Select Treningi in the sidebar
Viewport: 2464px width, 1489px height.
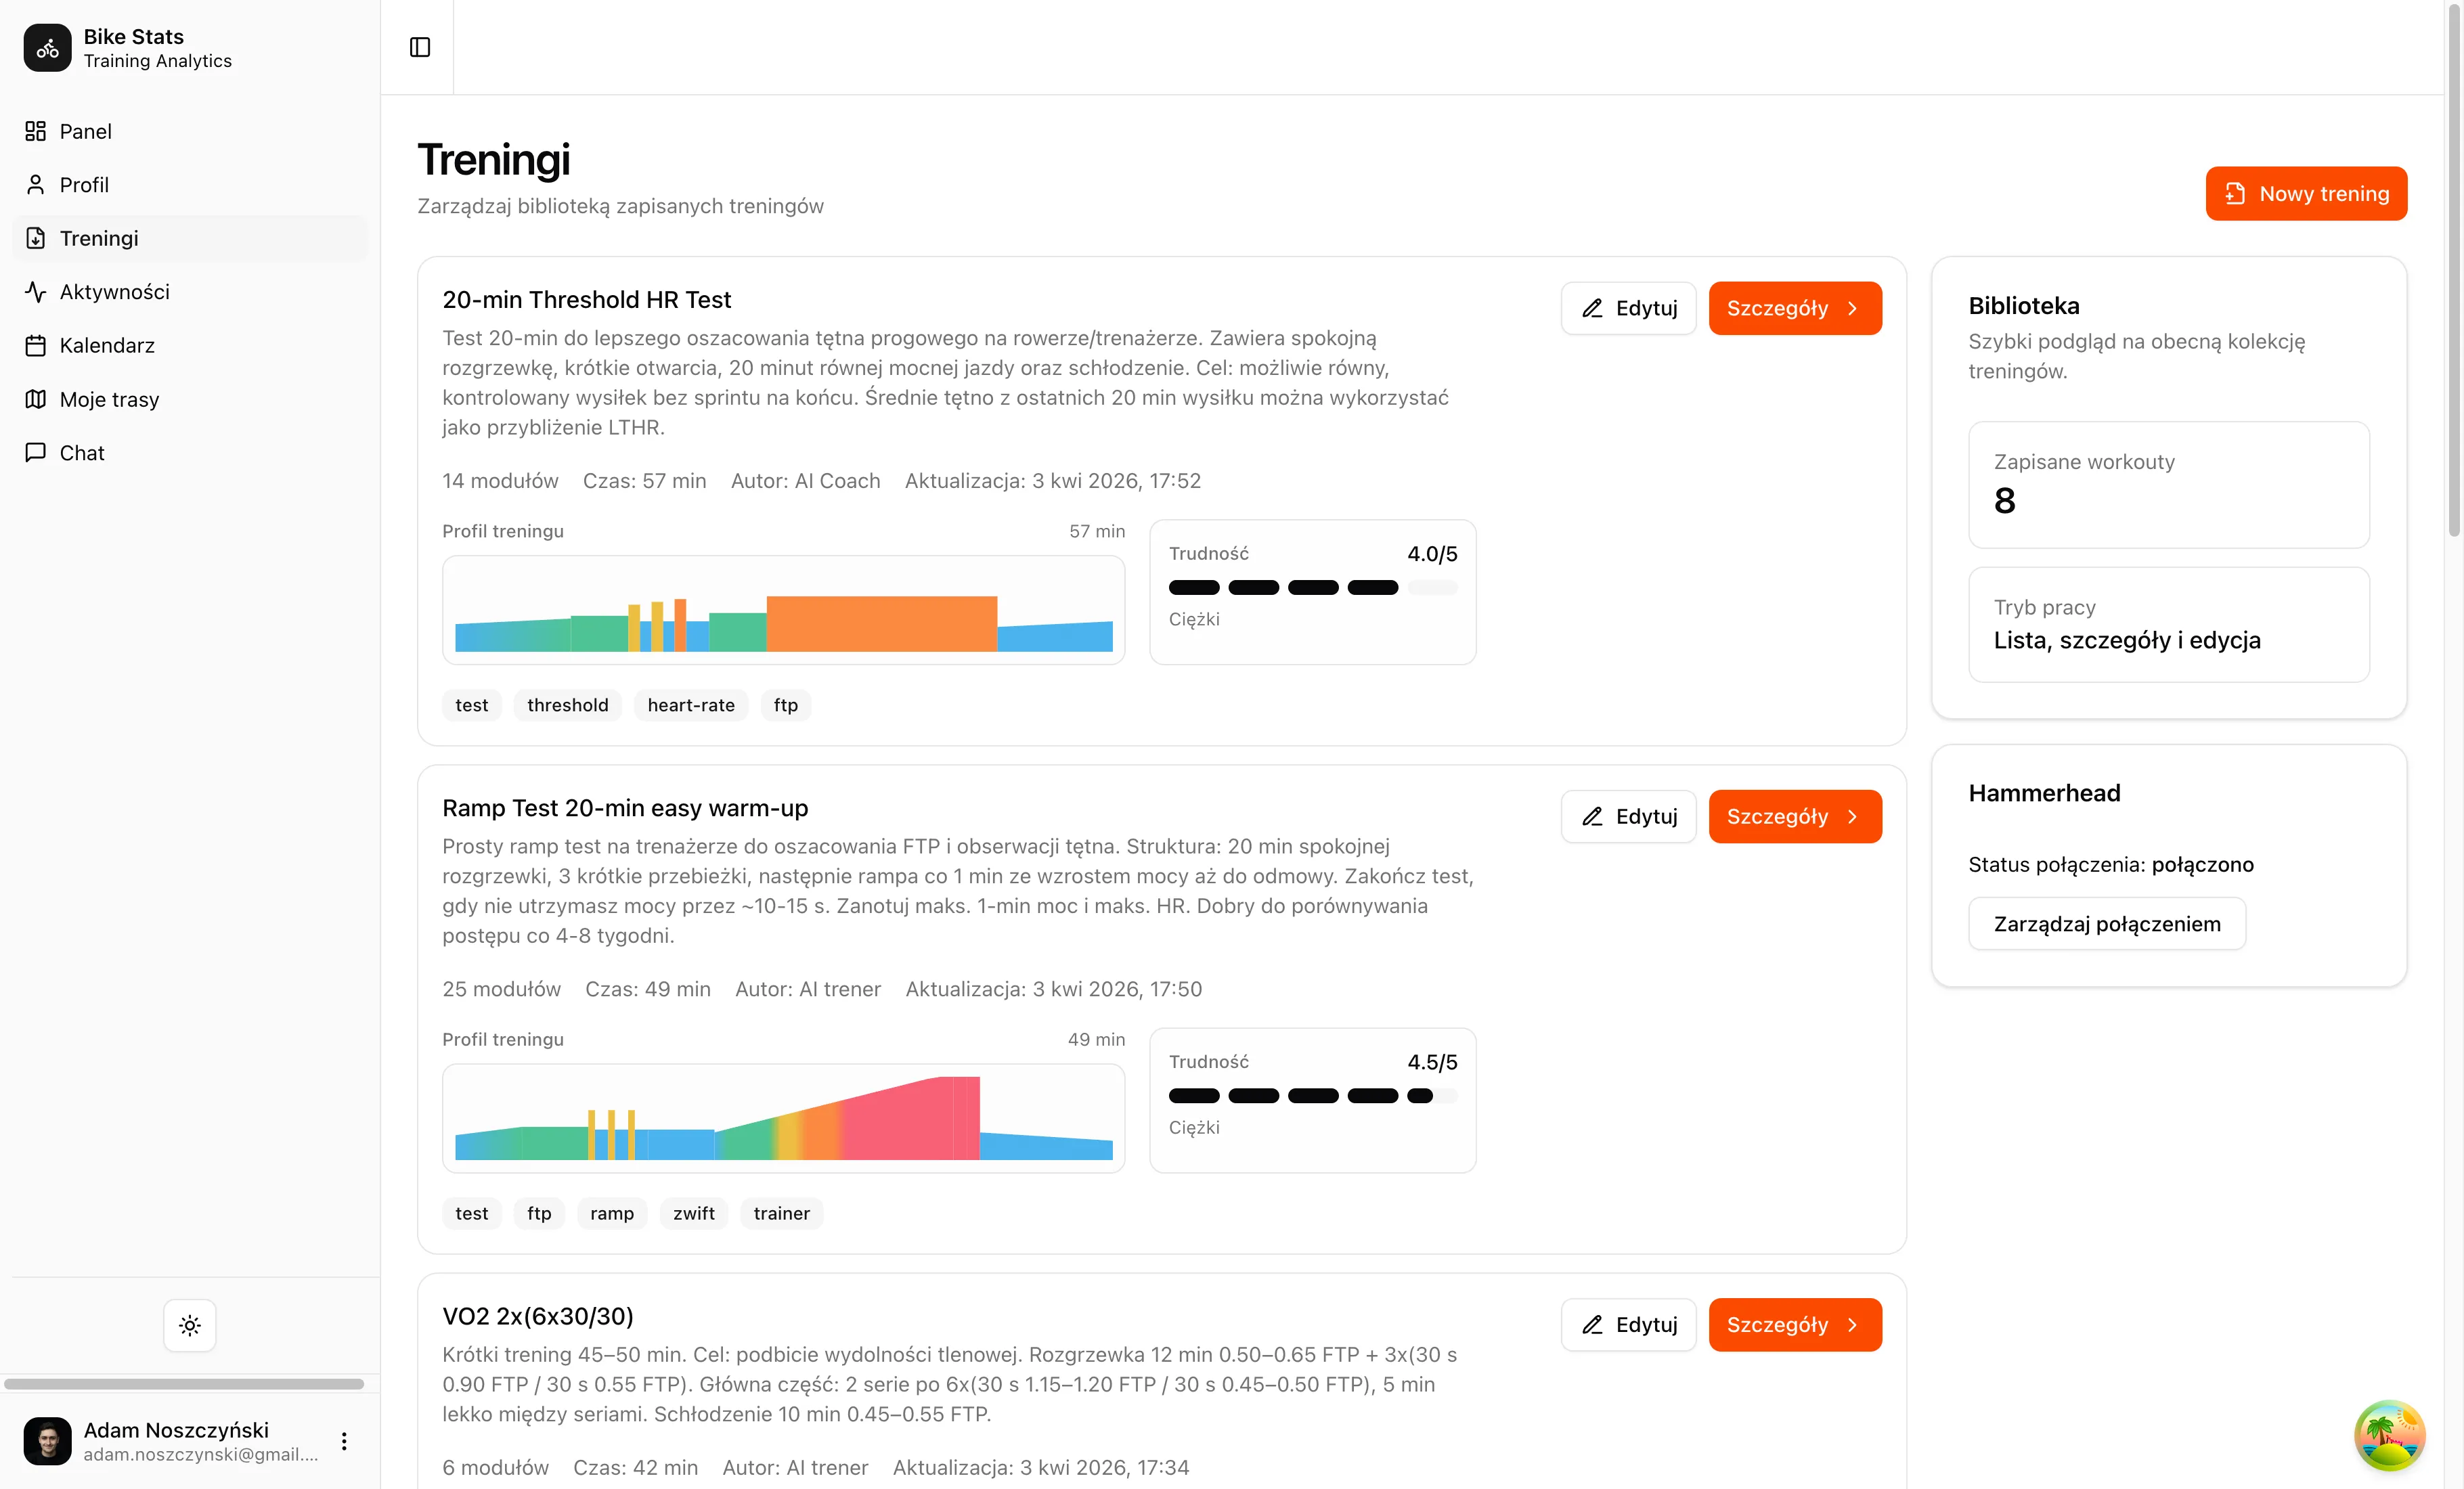coord(99,238)
